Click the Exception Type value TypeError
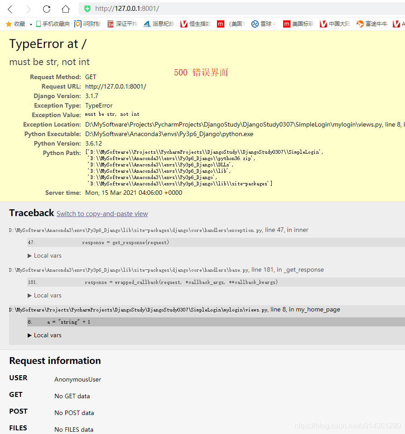The image size is (405, 434). (99, 106)
